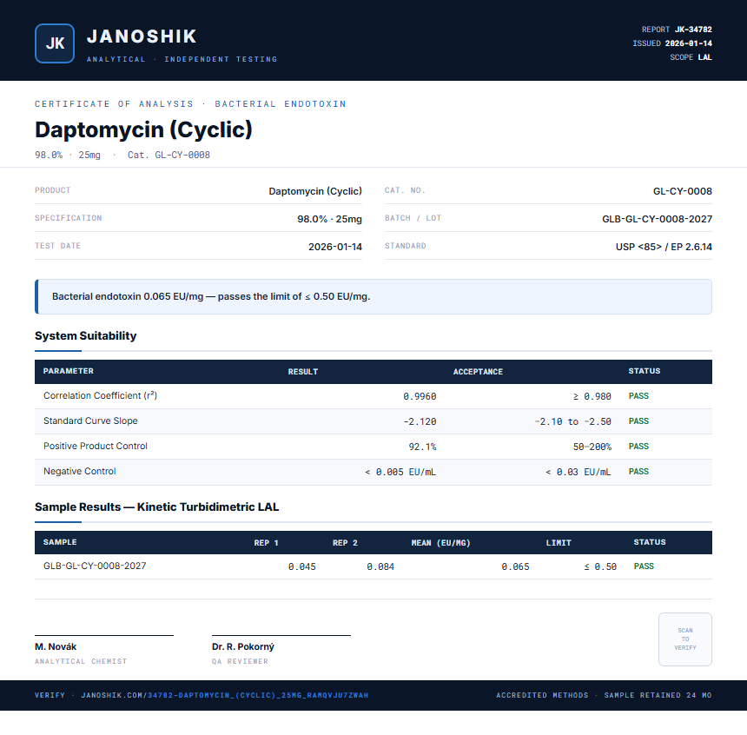Click the Accredited Methods footer text
Viewport: 747px width, 735px height.
click(x=542, y=695)
